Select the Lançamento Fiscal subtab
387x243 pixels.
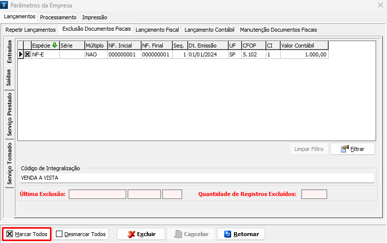pyautogui.click(x=157, y=30)
